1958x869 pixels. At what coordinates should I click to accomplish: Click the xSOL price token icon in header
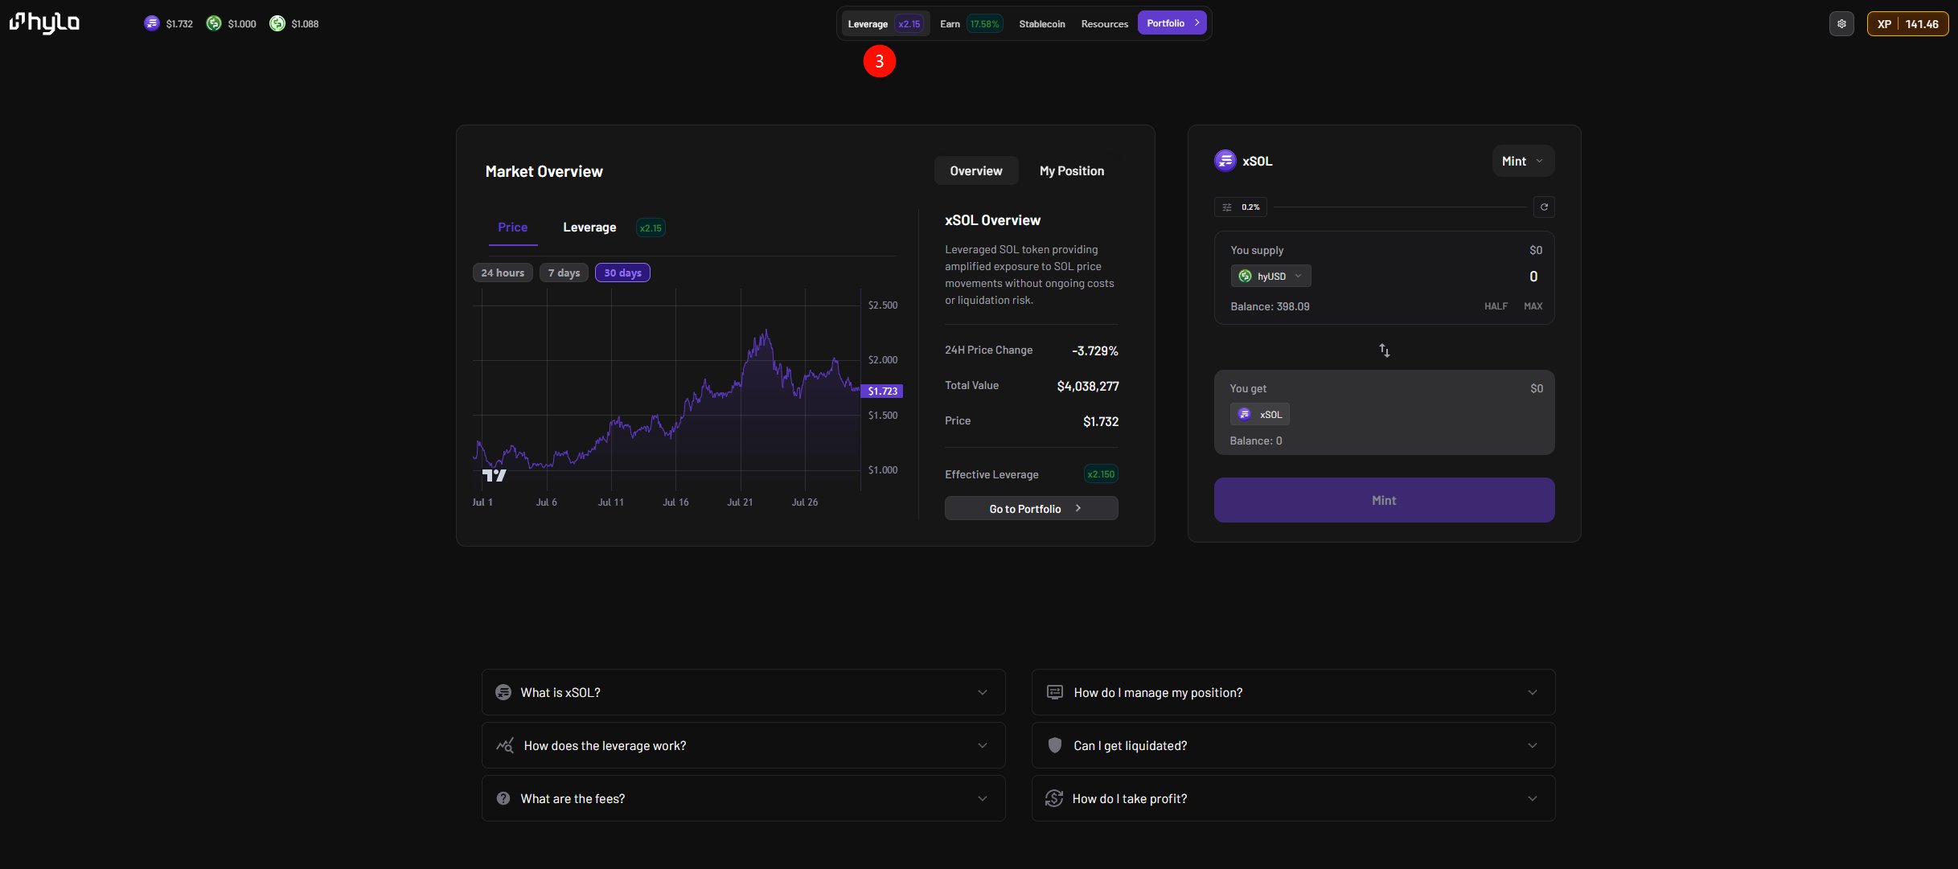pyautogui.click(x=152, y=23)
